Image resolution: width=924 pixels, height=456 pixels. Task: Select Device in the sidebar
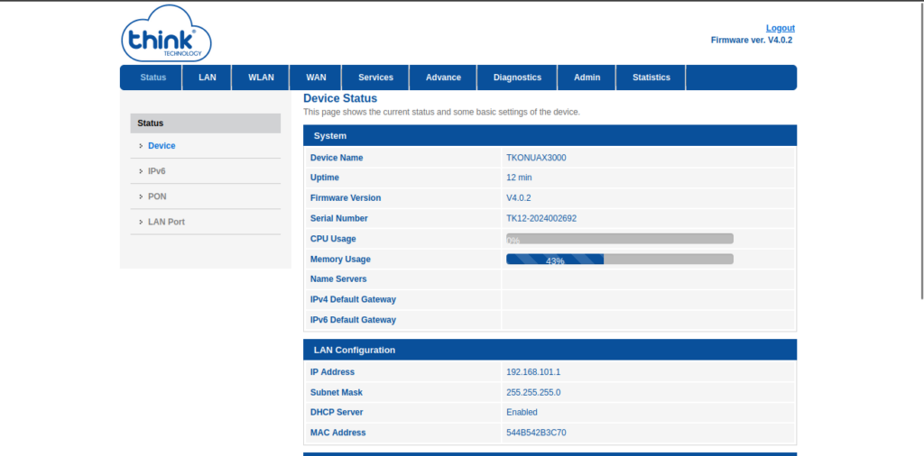pos(162,146)
